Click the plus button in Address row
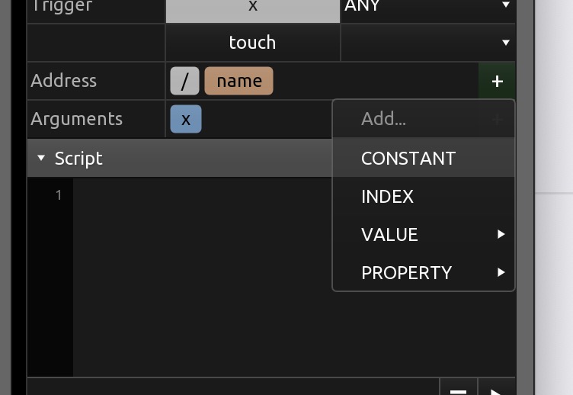The height and width of the screenshot is (395, 573). 497,81
